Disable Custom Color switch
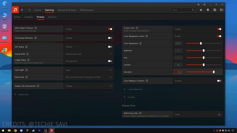Screen dimensions: 237x133 click(x=219, y=29)
